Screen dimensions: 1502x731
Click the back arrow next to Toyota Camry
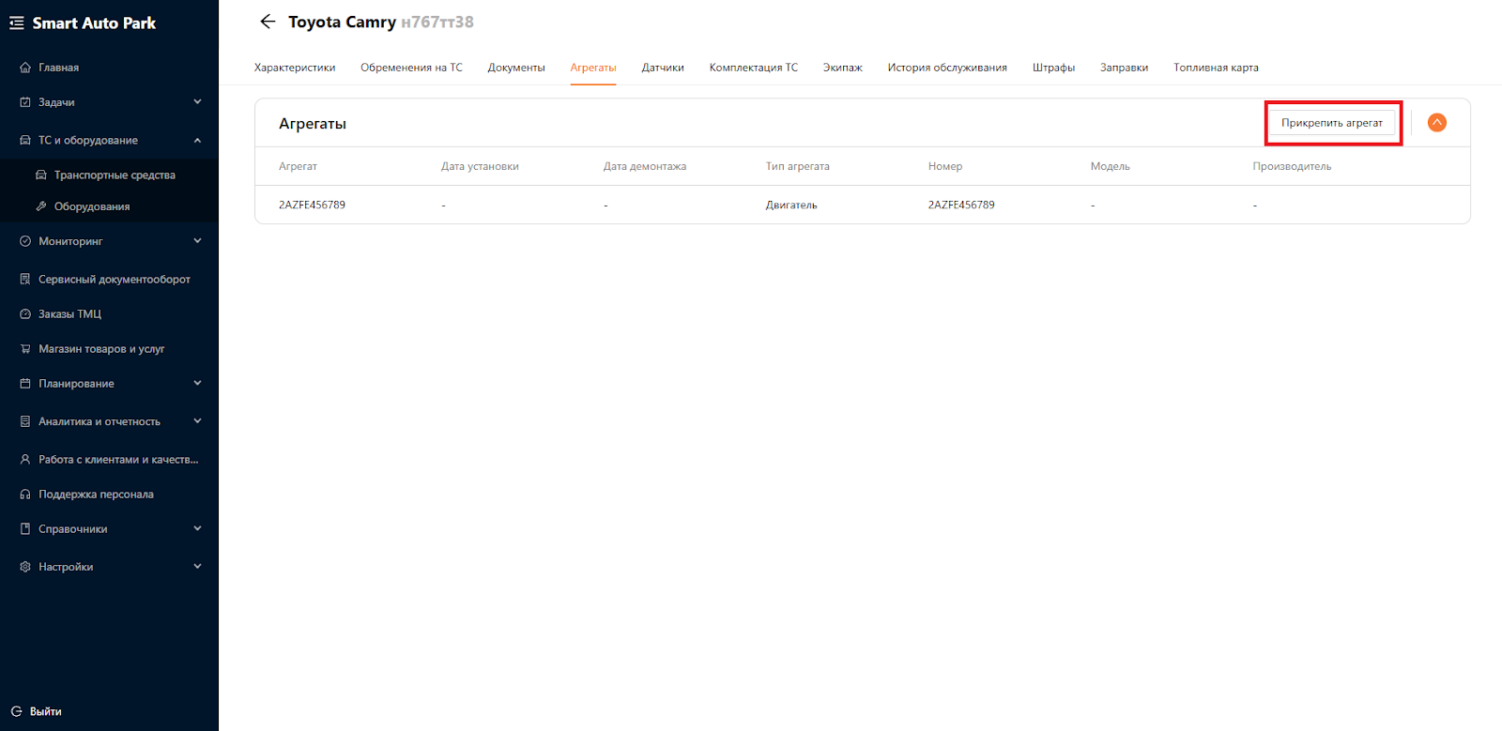(268, 22)
